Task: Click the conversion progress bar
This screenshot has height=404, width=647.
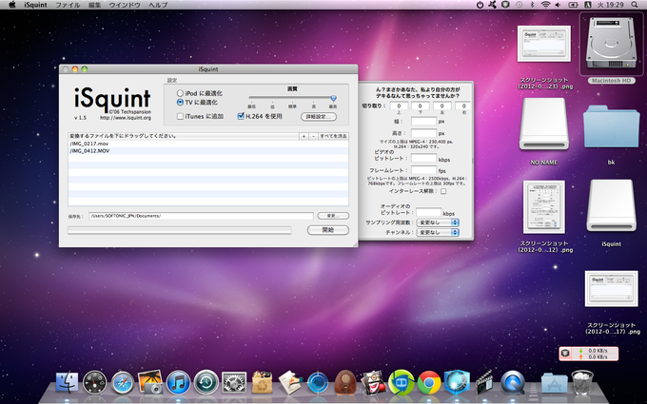Action: pos(180,230)
